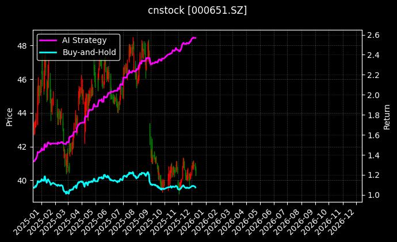Click the 44 tick on Price axis
The image size is (397, 242).
pos(24,113)
